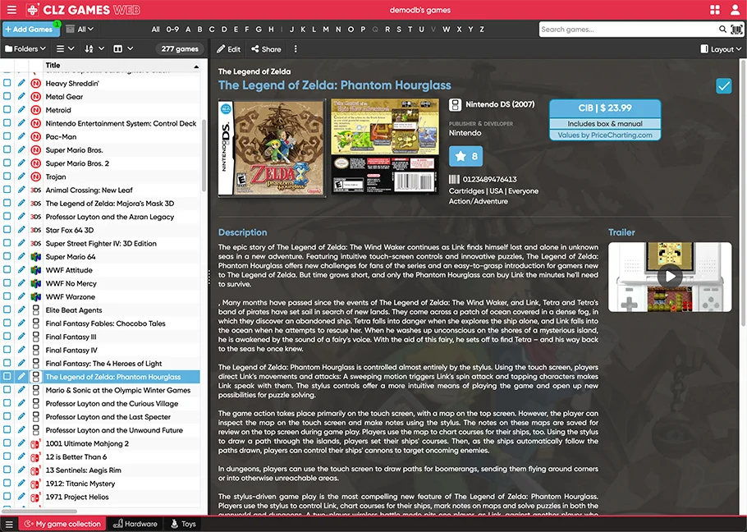This screenshot has width=747, height=532.
Task: Open the hamburger menu in the header
Action: pos(12,10)
